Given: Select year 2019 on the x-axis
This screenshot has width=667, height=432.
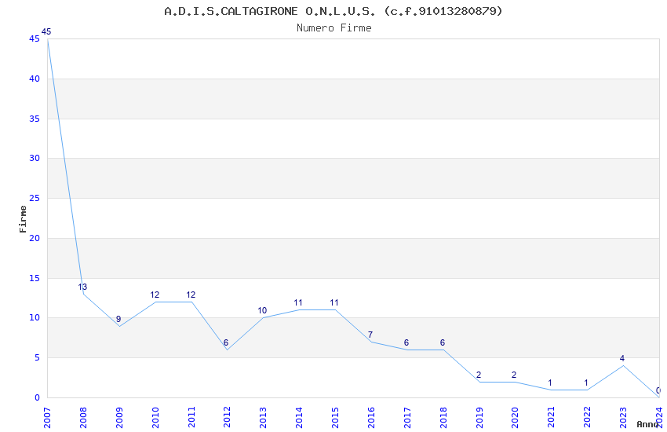Looking at the screenshot, I should coord(479,417).
